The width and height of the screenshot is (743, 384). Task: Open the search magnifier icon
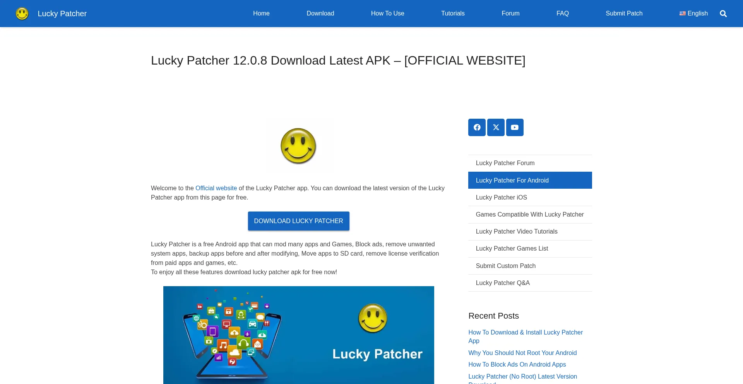(723, 14)
